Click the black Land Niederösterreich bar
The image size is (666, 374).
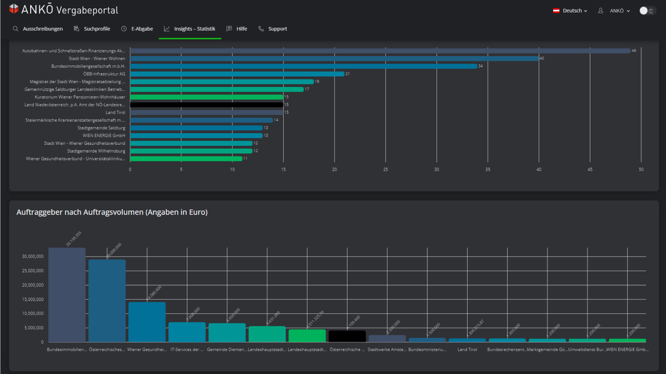(207, 105)
